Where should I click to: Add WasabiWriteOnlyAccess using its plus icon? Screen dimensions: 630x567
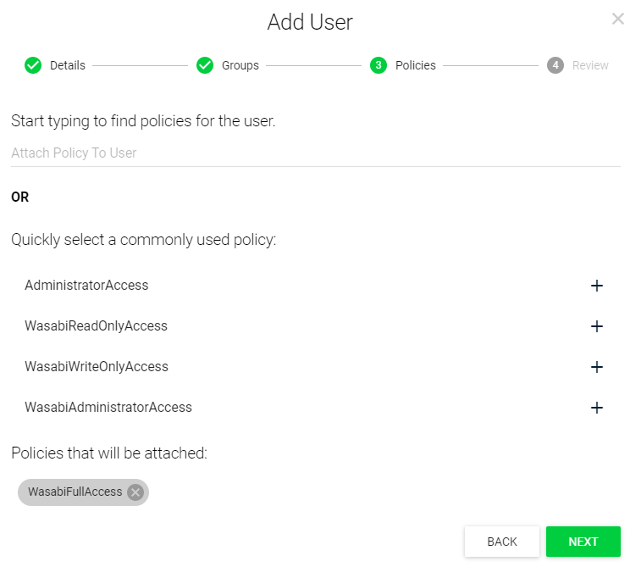[597, 367]
